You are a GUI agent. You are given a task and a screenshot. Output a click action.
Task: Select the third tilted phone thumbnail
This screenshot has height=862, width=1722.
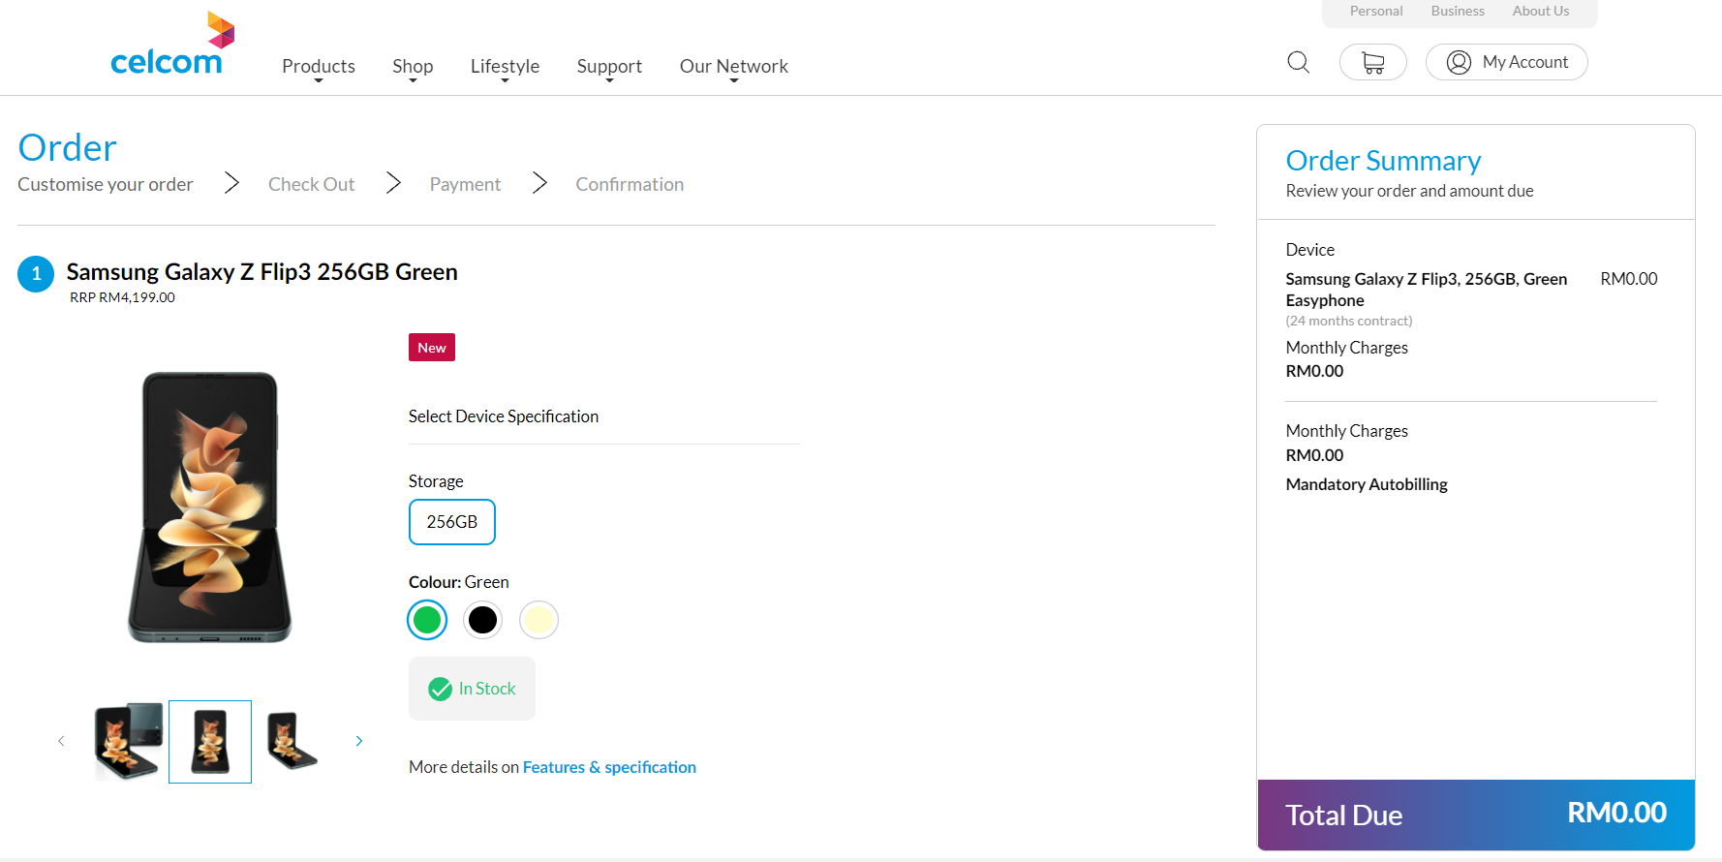pyautogui.click(x=292, y=742)
